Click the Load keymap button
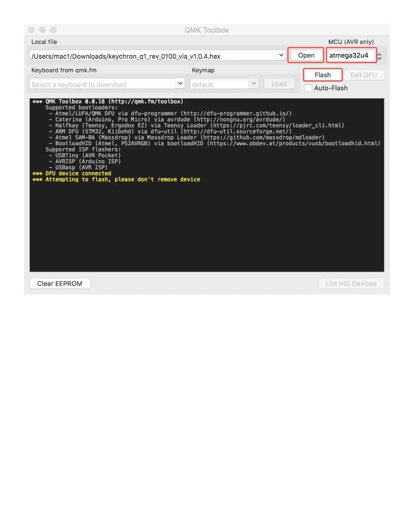Screen dimensions: 409x529 [x=279, y=84]
